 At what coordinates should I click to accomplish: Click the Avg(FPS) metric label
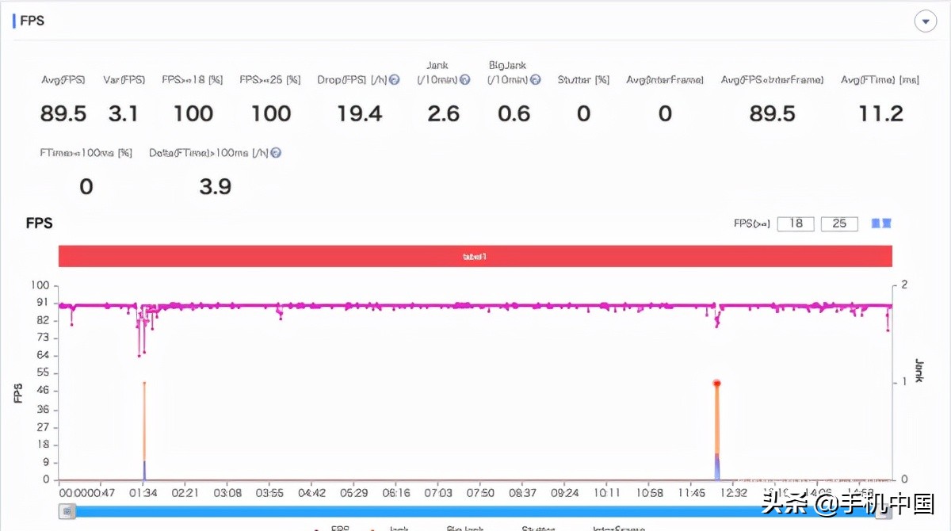click(63, 80)
